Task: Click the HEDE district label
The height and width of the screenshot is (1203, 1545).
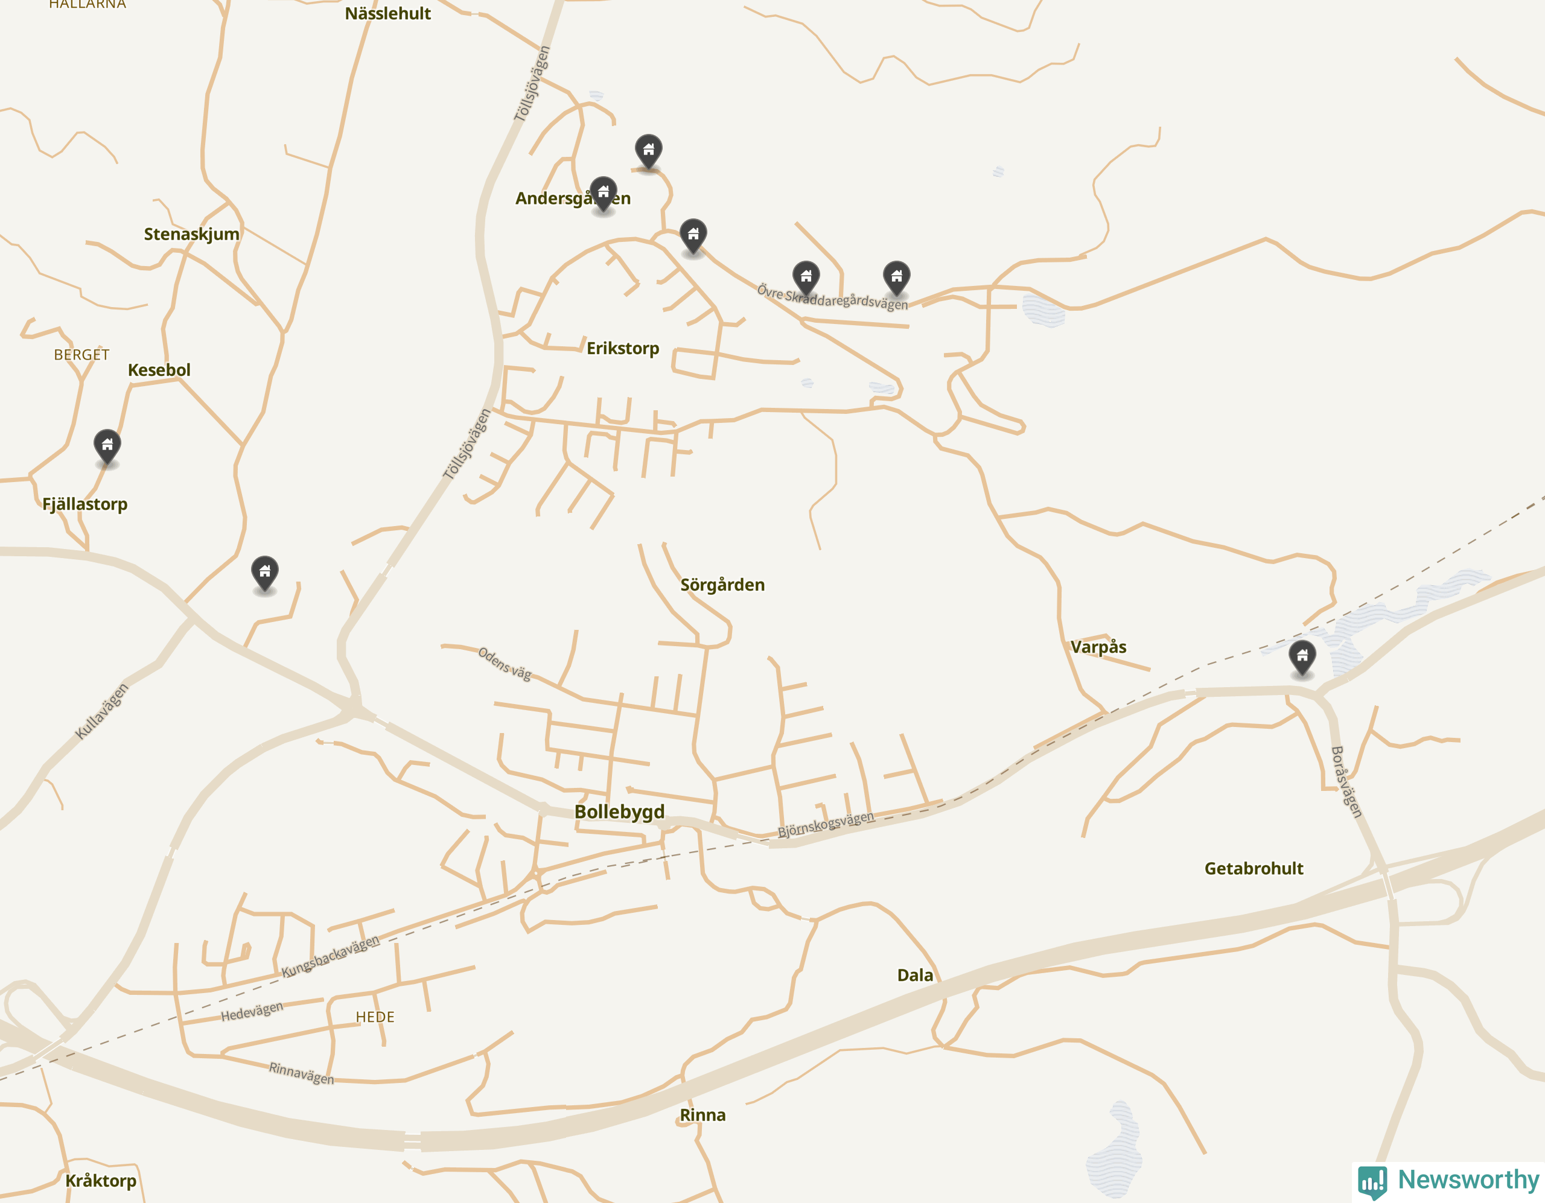Action: click(x=375, y=1017)
